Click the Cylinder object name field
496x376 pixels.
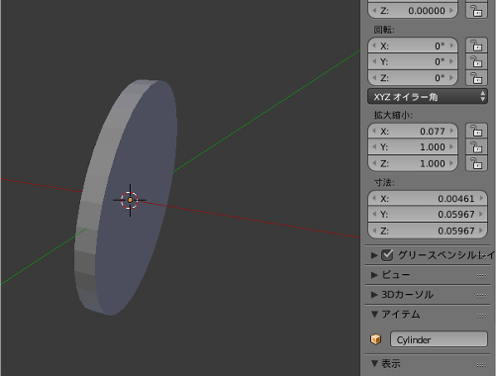[439, 339]
